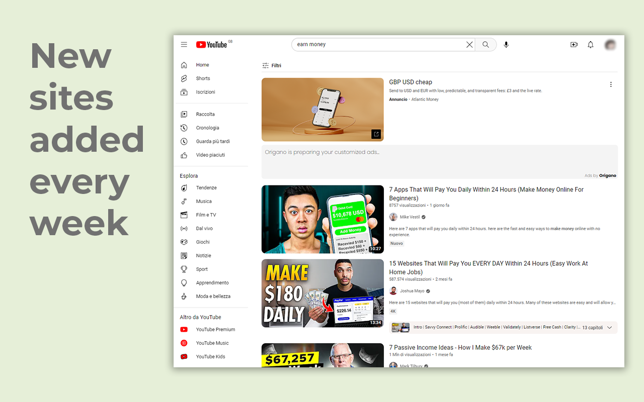Viewport: 644px width, 402px height.
Task: Click the Musica note icon
Action: [184, 202]
